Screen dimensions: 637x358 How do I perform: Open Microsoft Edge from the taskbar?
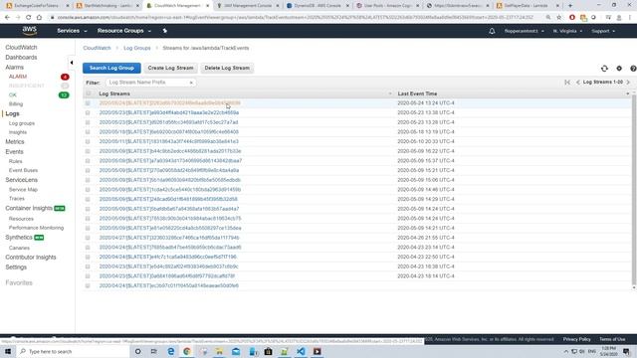[x=170, y=351]
